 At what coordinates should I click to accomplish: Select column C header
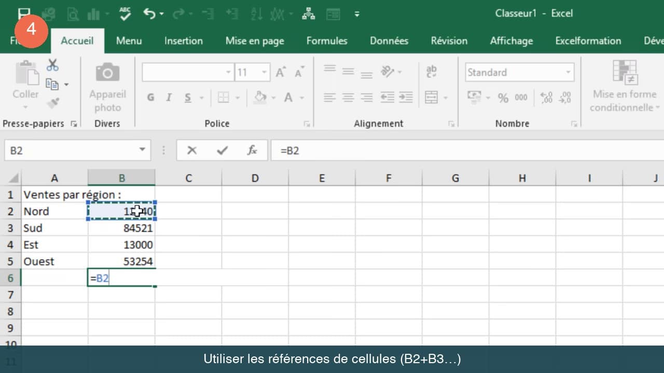point(188,178)
